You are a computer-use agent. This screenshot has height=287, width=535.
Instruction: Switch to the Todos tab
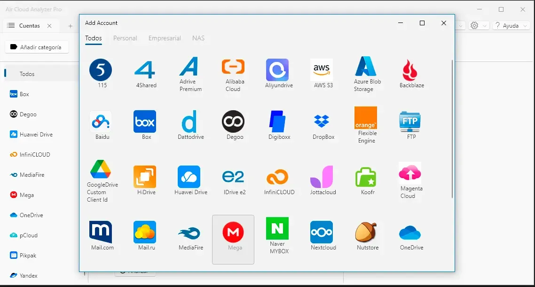(x=94, y=38)
